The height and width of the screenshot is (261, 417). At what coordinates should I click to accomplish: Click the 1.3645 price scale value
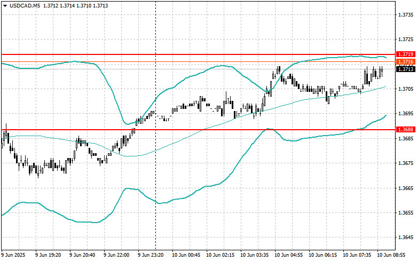point(406,238)
